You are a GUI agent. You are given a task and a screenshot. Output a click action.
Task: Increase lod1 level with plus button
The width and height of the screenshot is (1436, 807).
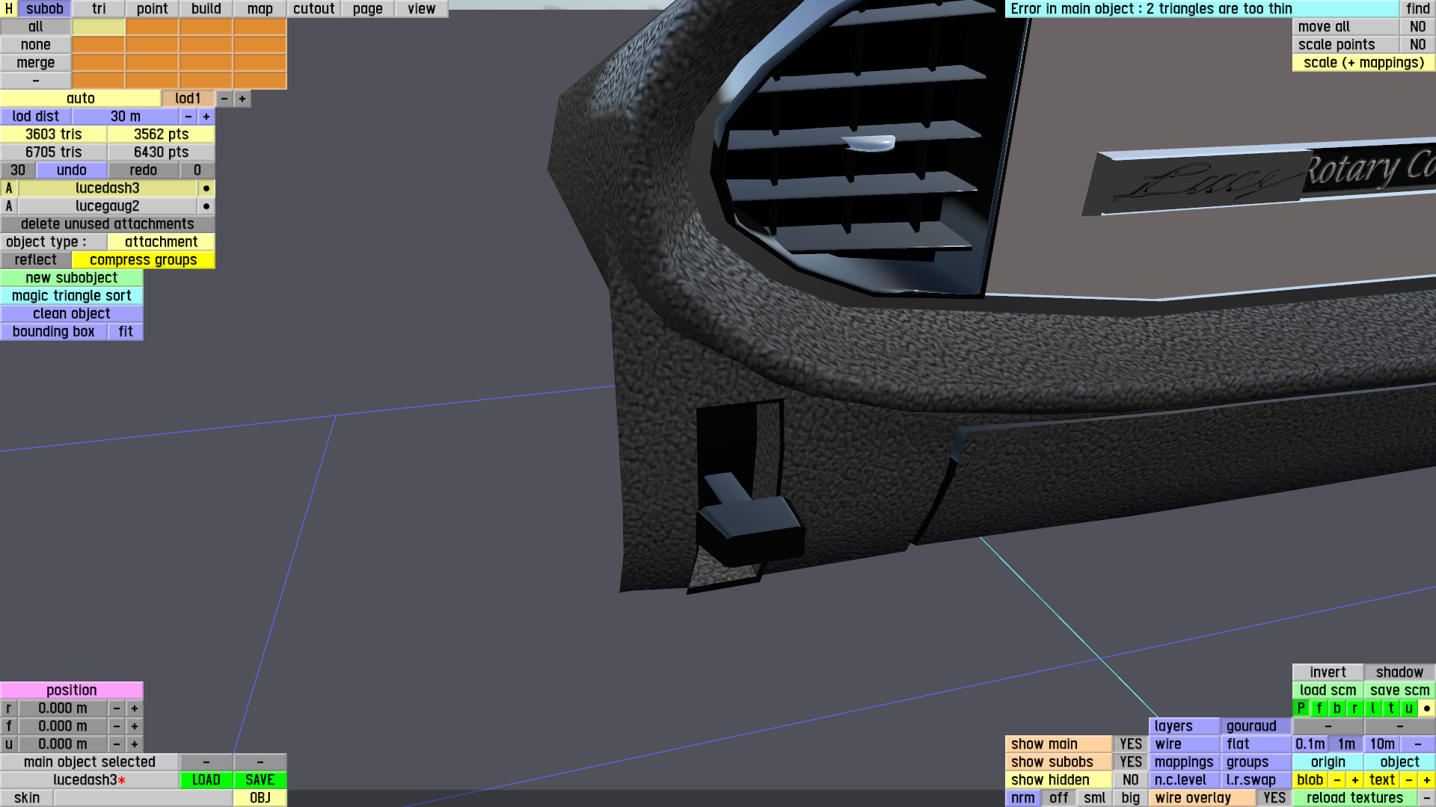(x=242, y=99)
